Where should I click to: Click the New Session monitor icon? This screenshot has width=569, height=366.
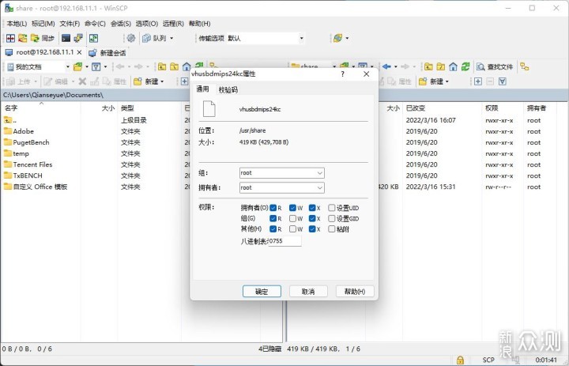(x=93, y=53)
